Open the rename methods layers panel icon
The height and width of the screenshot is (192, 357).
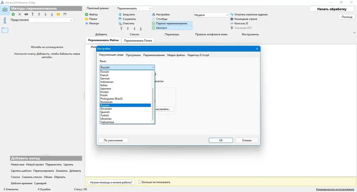(5, 10)
